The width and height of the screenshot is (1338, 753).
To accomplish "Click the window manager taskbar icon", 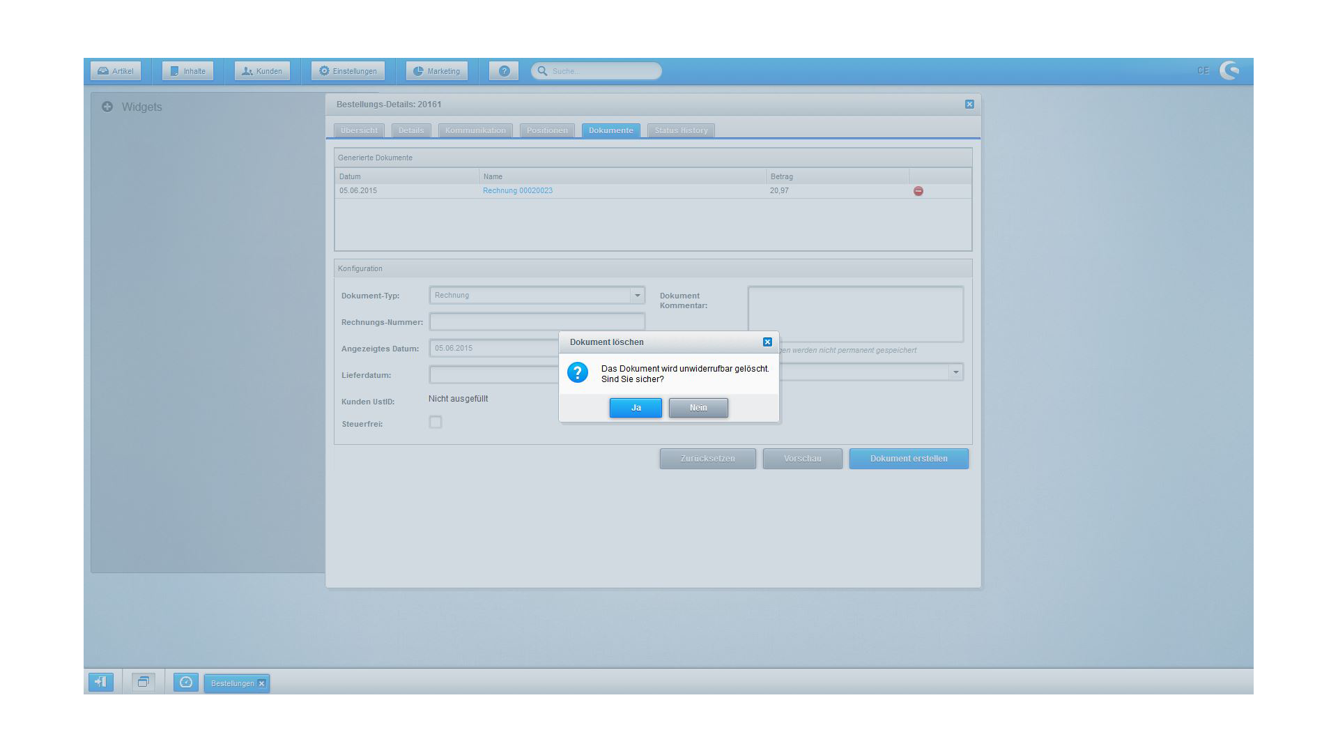I will click(144, 682).
